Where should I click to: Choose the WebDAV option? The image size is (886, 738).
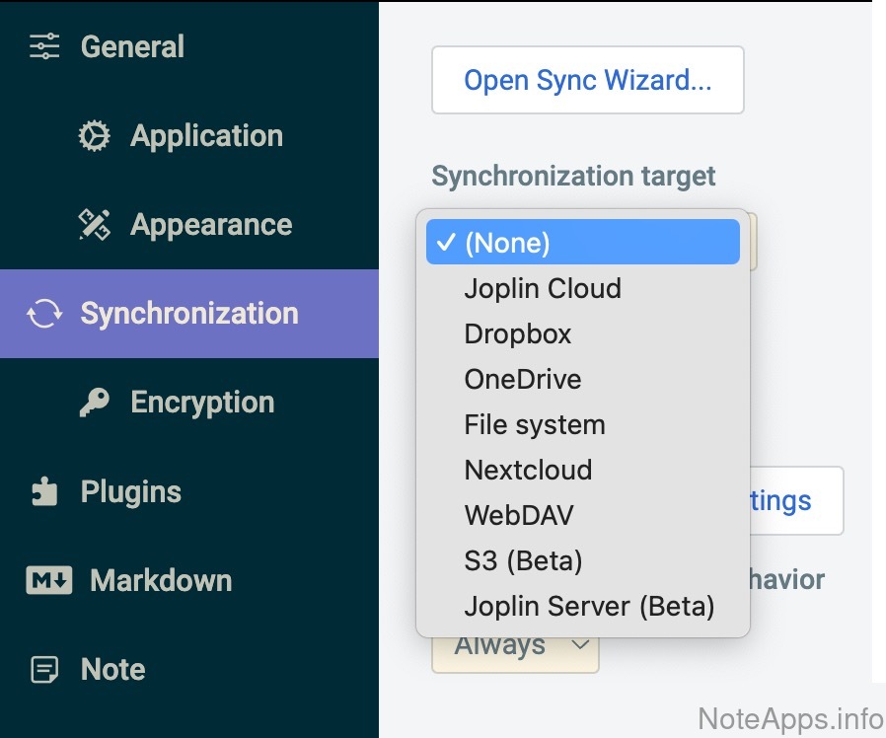519,516
